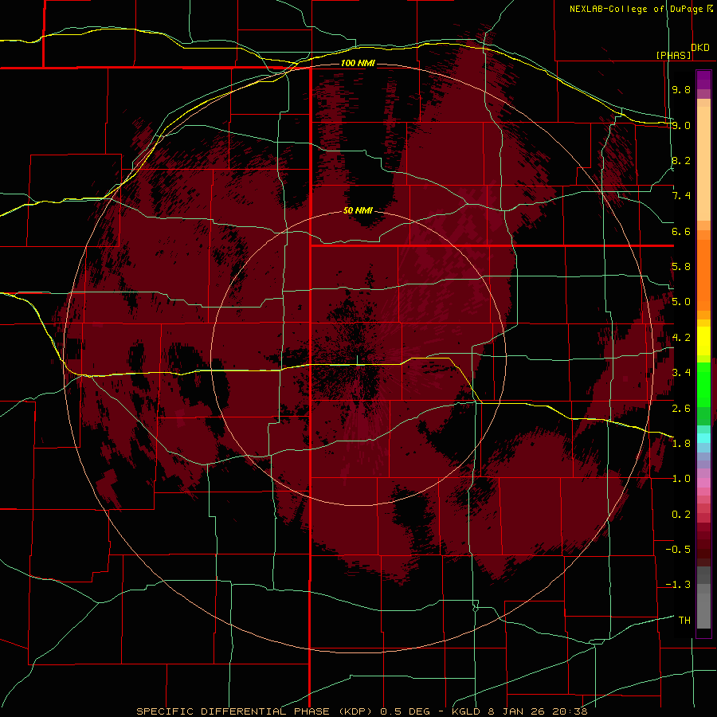Click the 0.2 value on color scale

pos(681,515)
